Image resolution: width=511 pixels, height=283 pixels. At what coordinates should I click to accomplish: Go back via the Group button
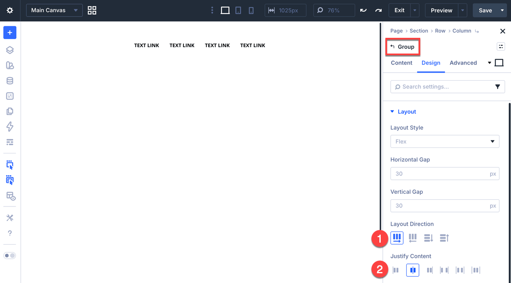403,47
